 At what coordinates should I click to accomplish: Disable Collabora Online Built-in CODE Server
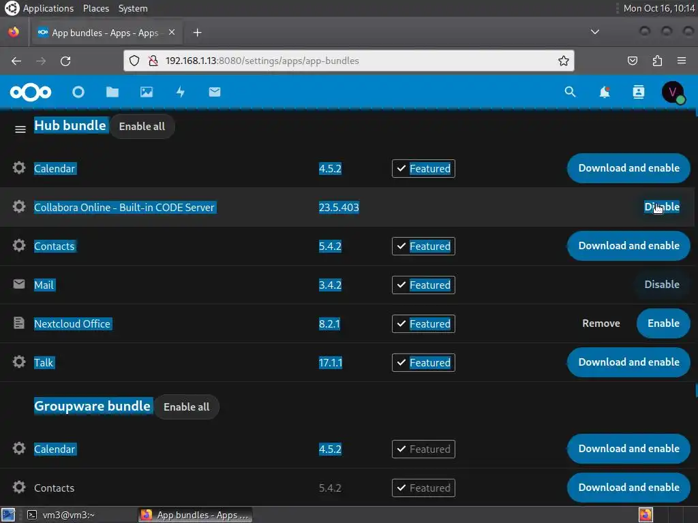point(662,207)
